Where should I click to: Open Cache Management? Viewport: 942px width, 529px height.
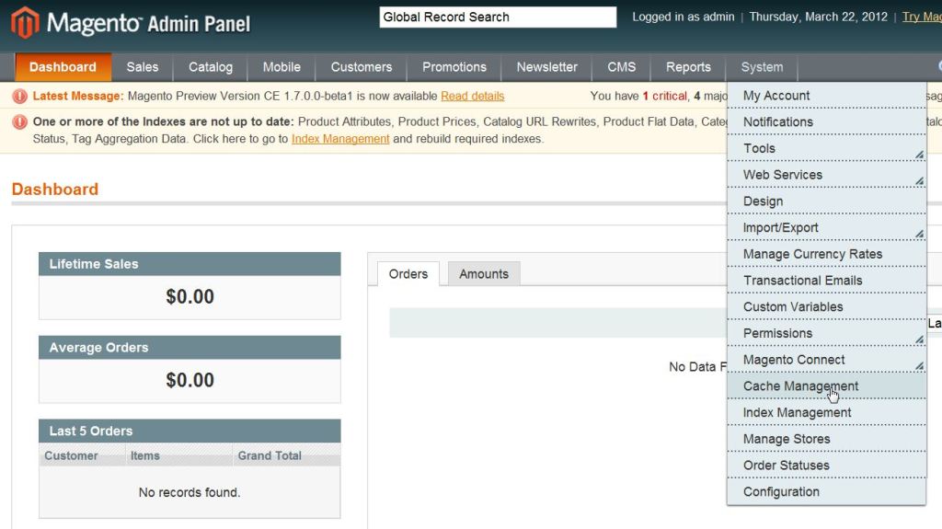tap(826, 386)
